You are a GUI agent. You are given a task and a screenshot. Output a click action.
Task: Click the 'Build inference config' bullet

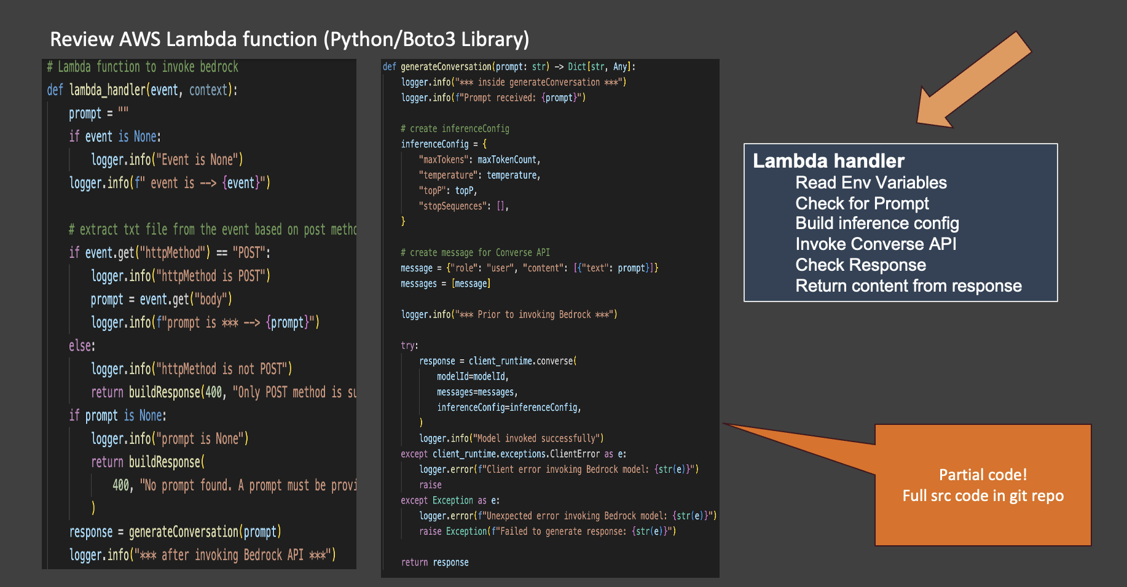pyautogui.click(x=877, y=224)
